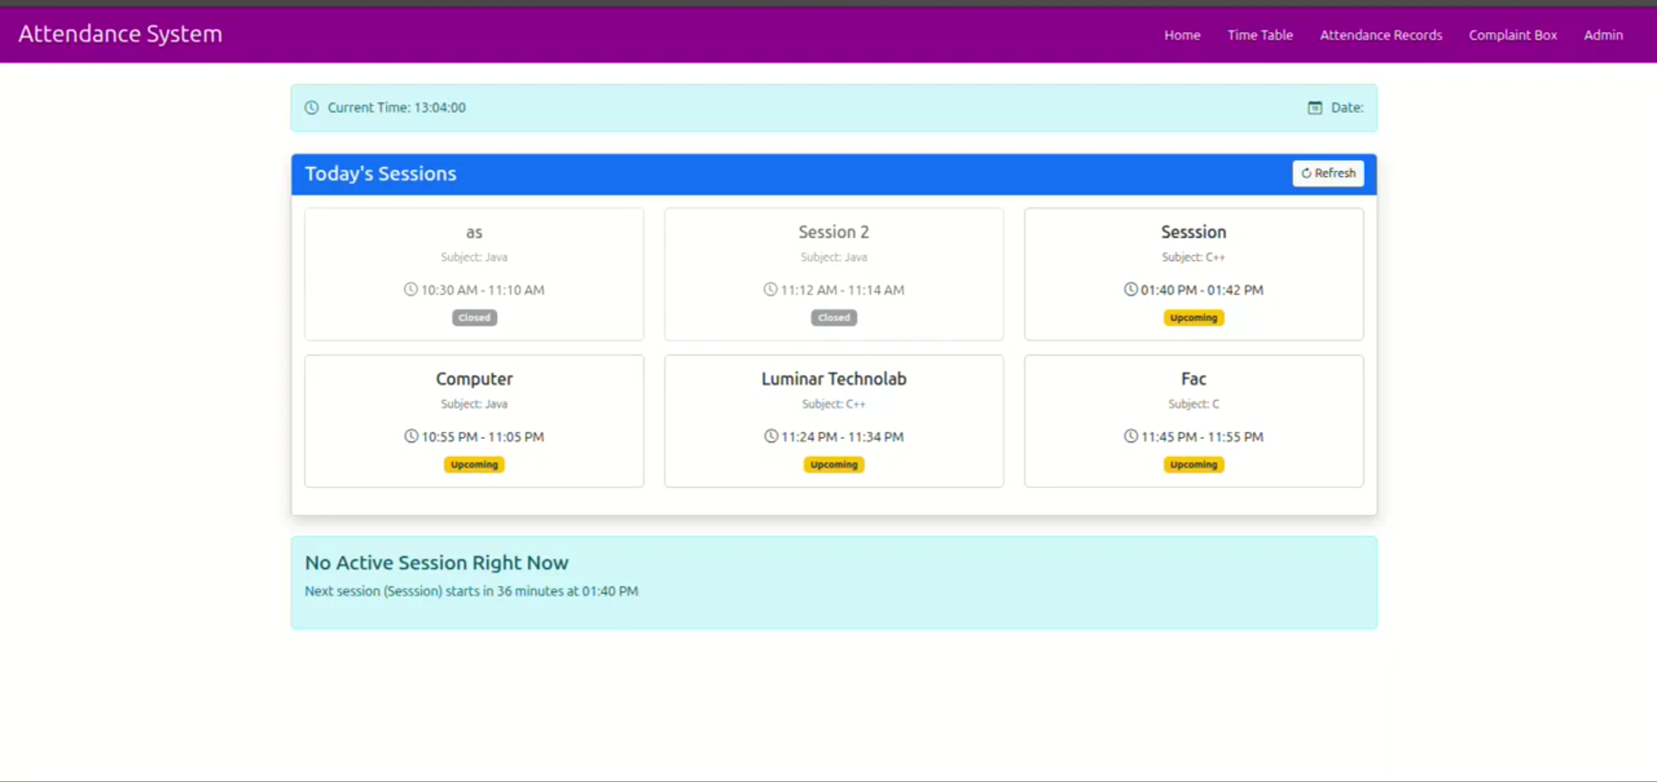This screenshot has height=782, width=1657.
Task: Click the calendar icon next to Date
Action: (x=1315, y=108)
